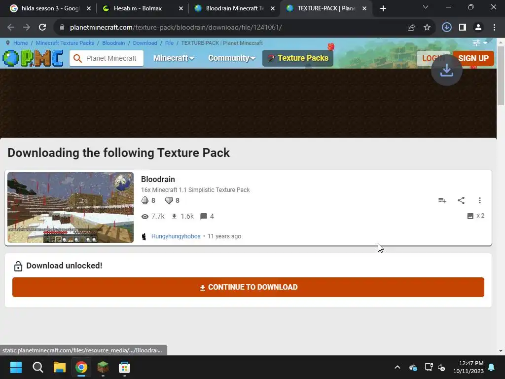The width and height of the screenshot is (505, 379).
Task: Open the three-dot more options menu on the Bloodrain card
Action: [479, 200]
